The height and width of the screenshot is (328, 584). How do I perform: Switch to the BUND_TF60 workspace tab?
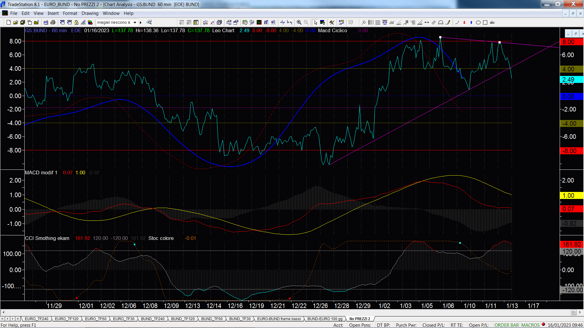(212, 319)
